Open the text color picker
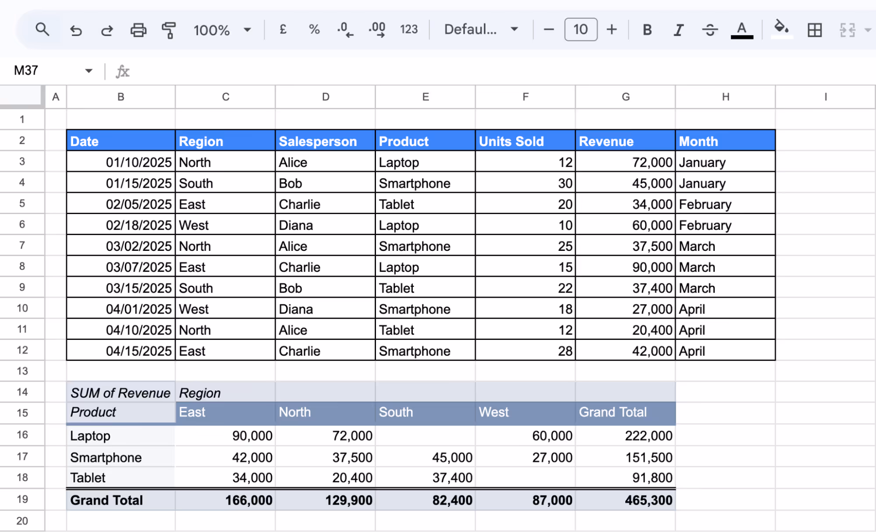Viewport: 876px width, 532px height. [x=741, y=29]
